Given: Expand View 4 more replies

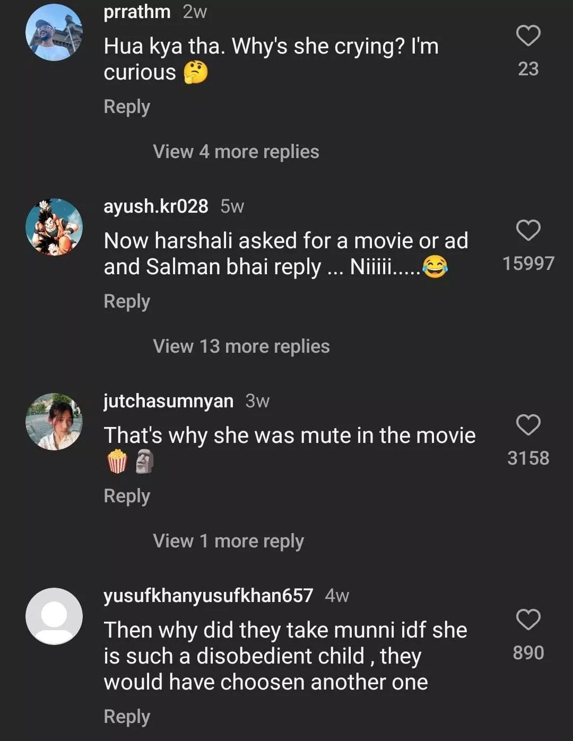Looking at the screenshot, I should click(236, 152).
